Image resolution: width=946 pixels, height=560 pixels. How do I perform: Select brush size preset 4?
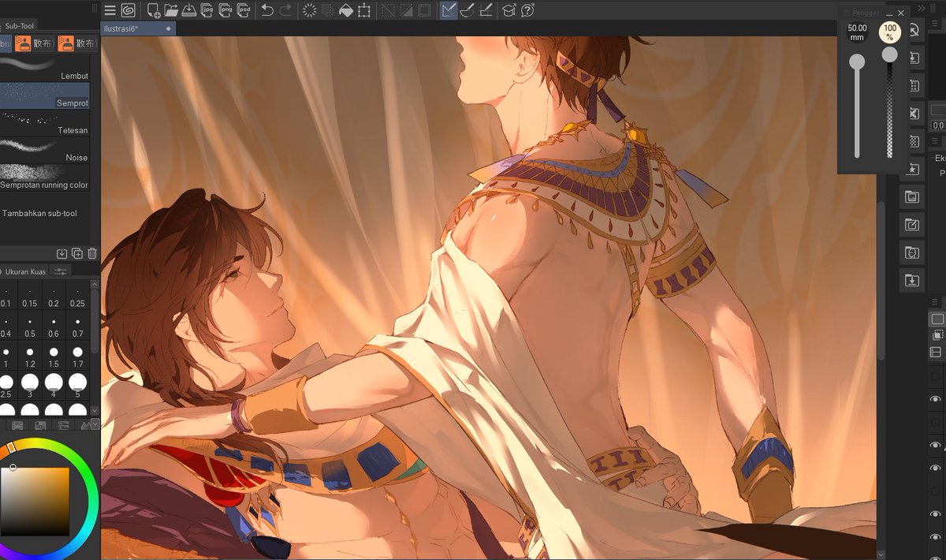click(54, 386)
